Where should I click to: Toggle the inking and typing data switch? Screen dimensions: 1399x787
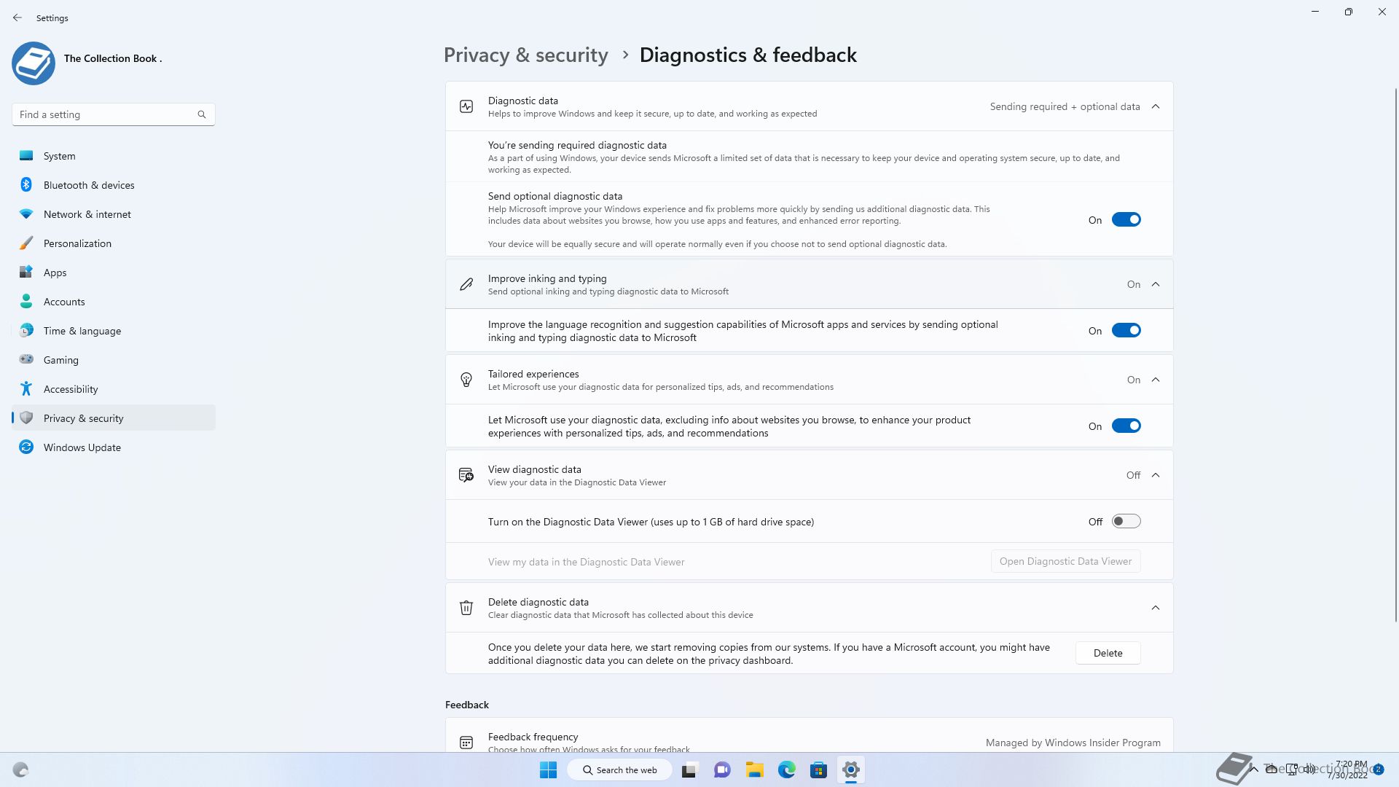[1126, 331]
